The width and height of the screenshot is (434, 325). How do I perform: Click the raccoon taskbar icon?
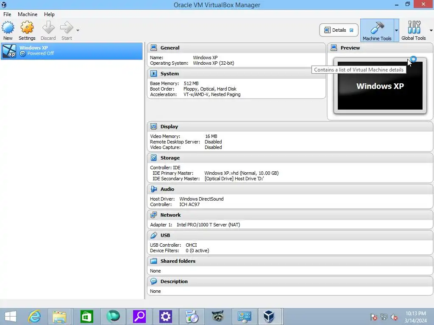(218, 317)
